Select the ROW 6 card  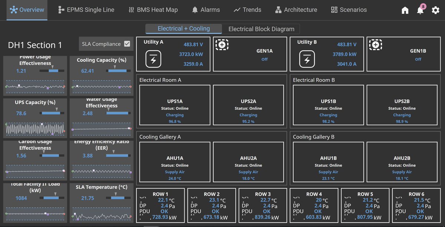tap(416, 206)
